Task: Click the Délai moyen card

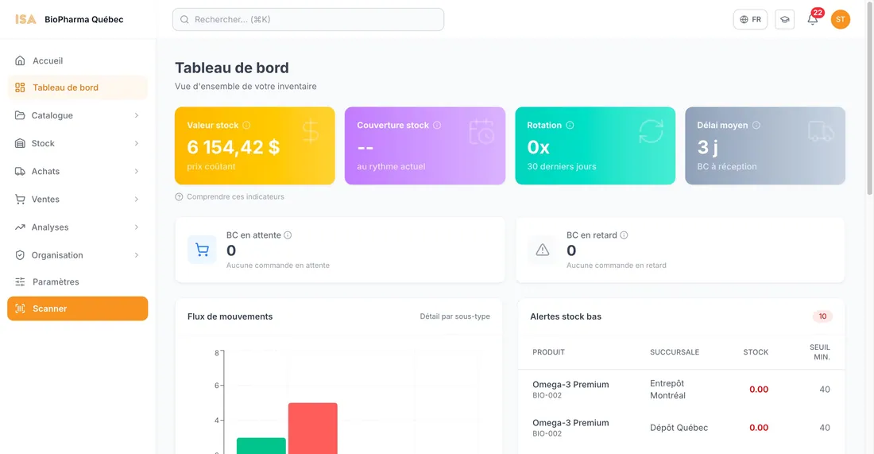Action: pyautogui.click(x=764, y=146)
